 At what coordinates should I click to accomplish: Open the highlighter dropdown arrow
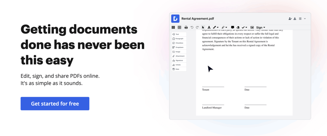[226, 27]
